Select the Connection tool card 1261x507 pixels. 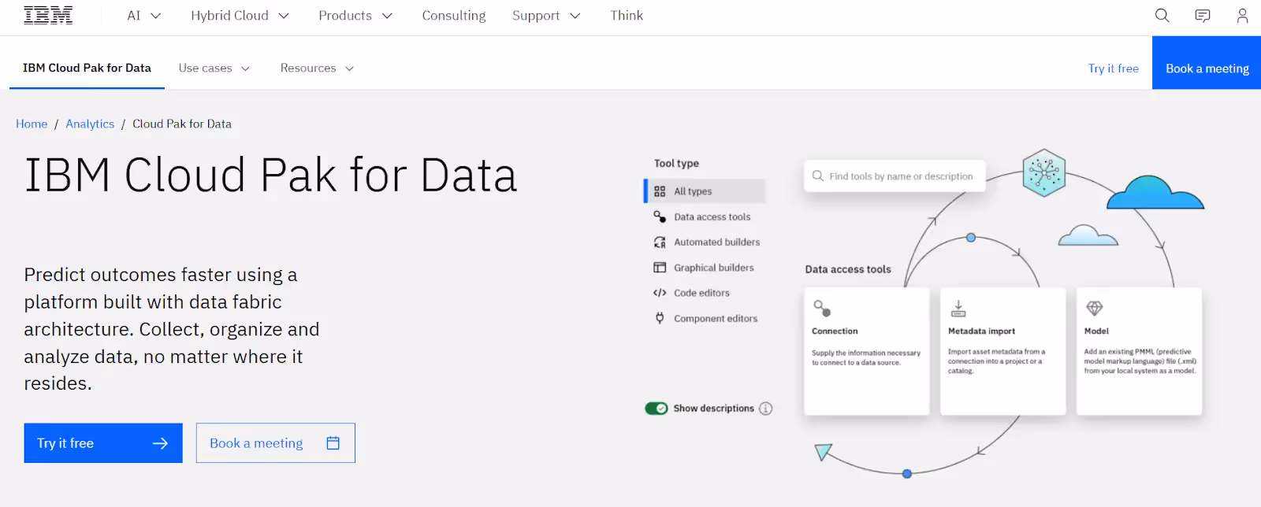click(x=867, y=351)
